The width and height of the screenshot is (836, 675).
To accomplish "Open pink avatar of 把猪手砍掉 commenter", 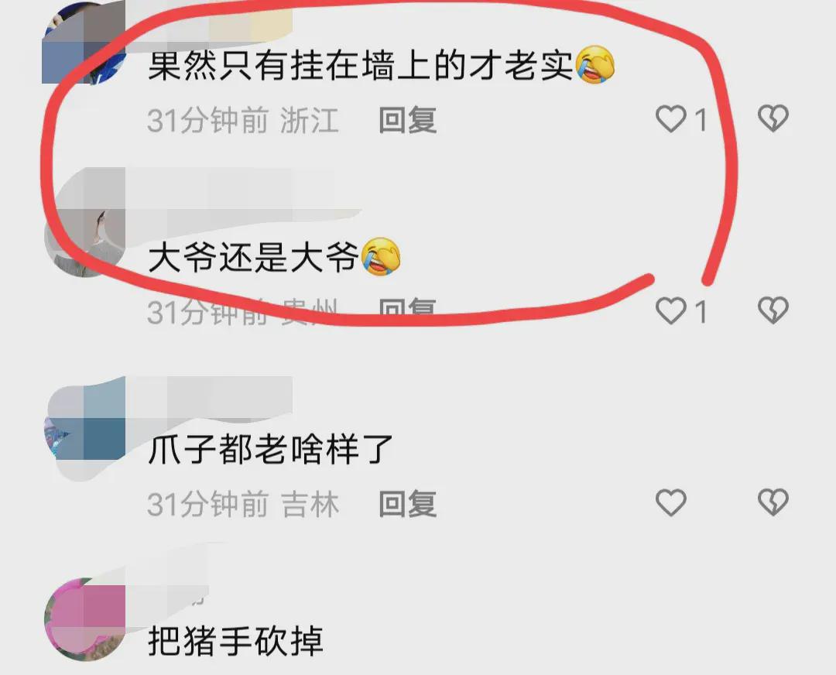I will [84, 618].
